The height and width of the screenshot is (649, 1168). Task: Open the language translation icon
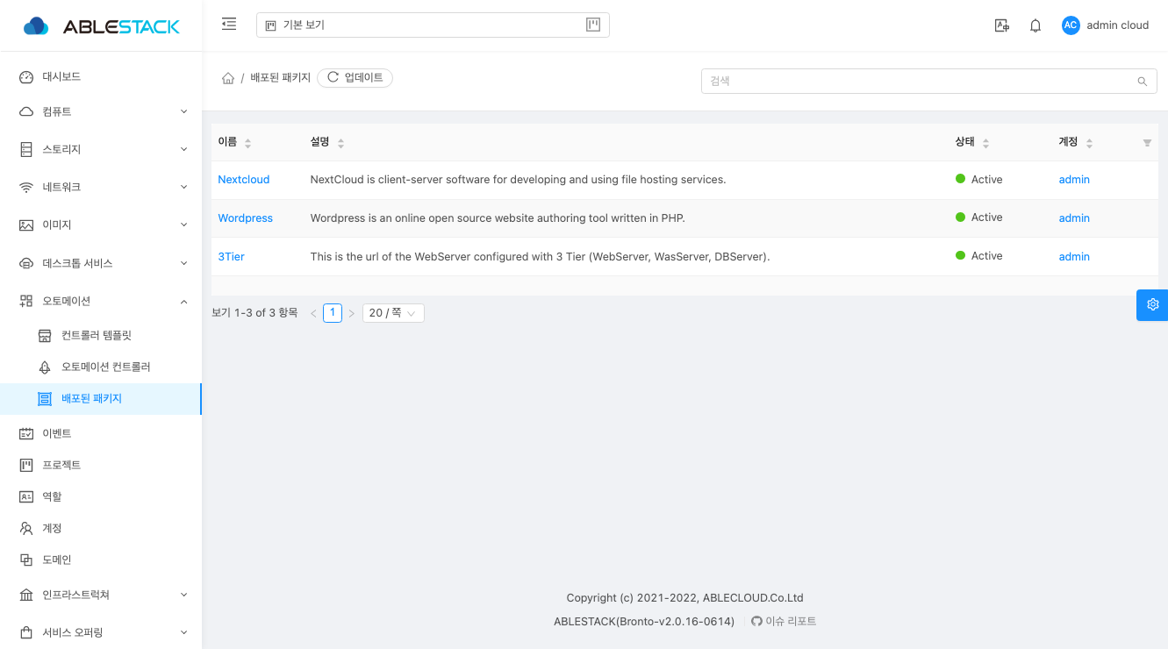(x=1001, y=25)
